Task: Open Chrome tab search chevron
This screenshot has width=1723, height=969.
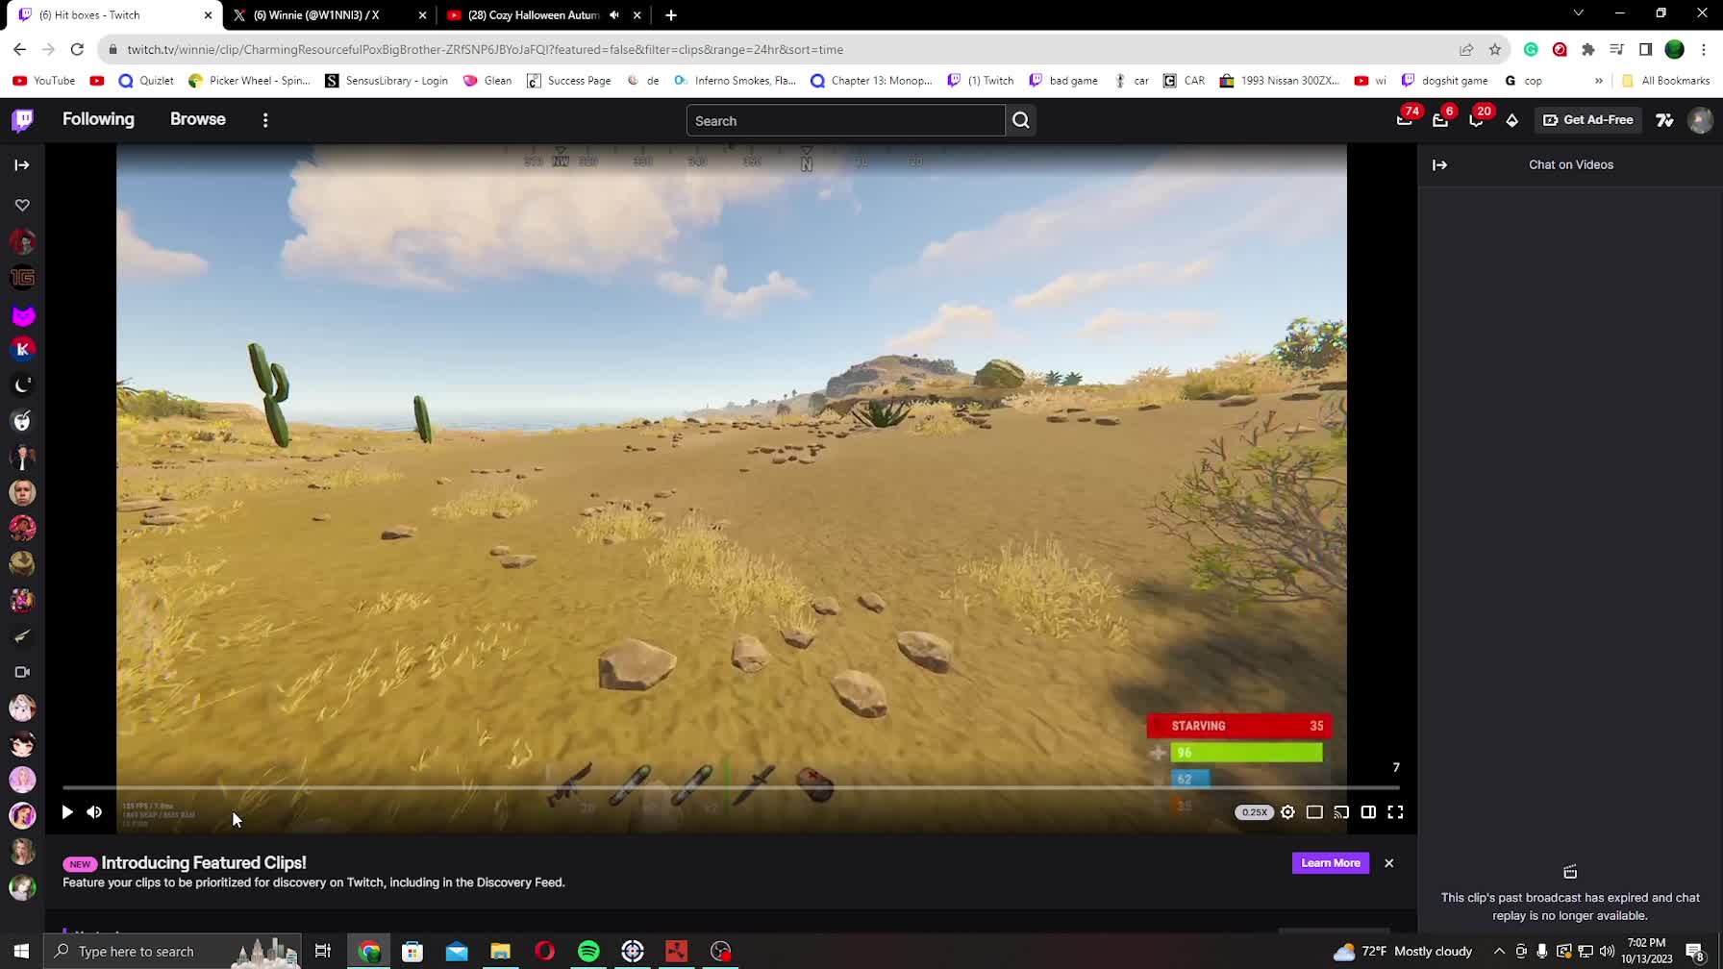Action: [1578, 13]
